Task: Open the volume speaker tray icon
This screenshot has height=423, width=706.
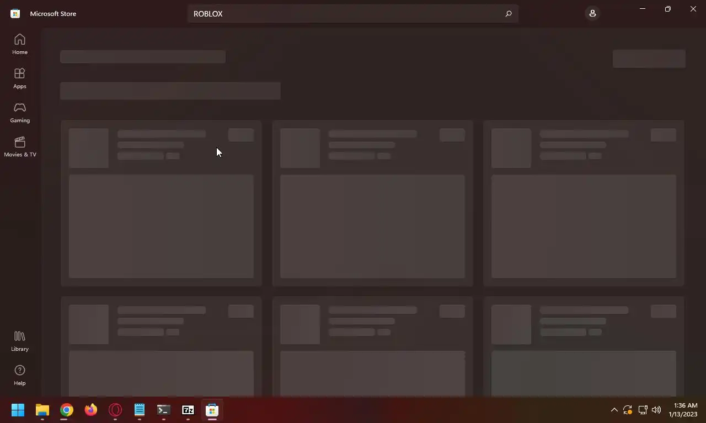Action: [656, 410]
